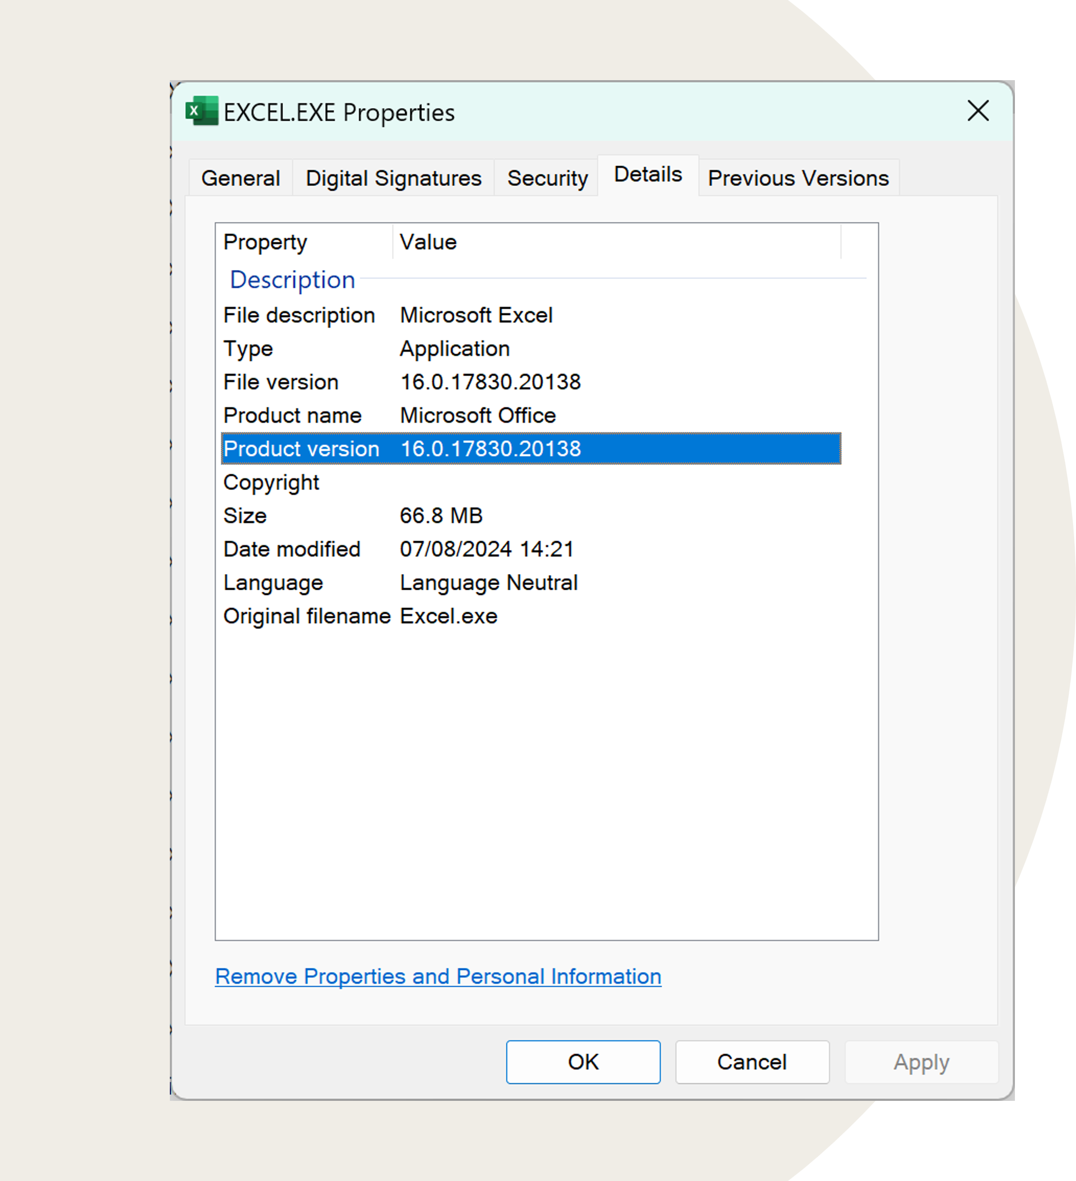Open the Digital Signatures tab
This screenshot has width=1076, height=1181.
[393, 178]
